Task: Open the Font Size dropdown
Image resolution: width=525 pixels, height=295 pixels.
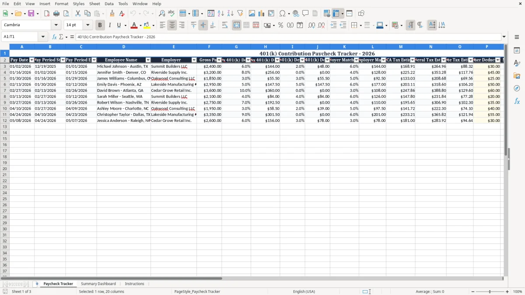Action: coord(87,25)
